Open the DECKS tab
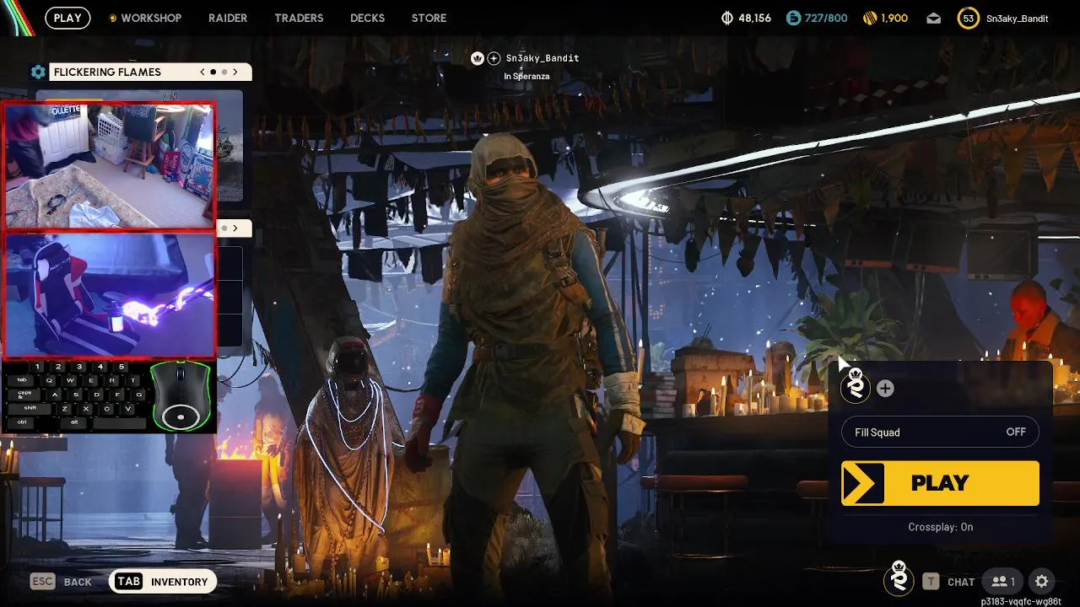Image resolution: width=1080 pixels, height=607 pixels. (x=367, y=18)
